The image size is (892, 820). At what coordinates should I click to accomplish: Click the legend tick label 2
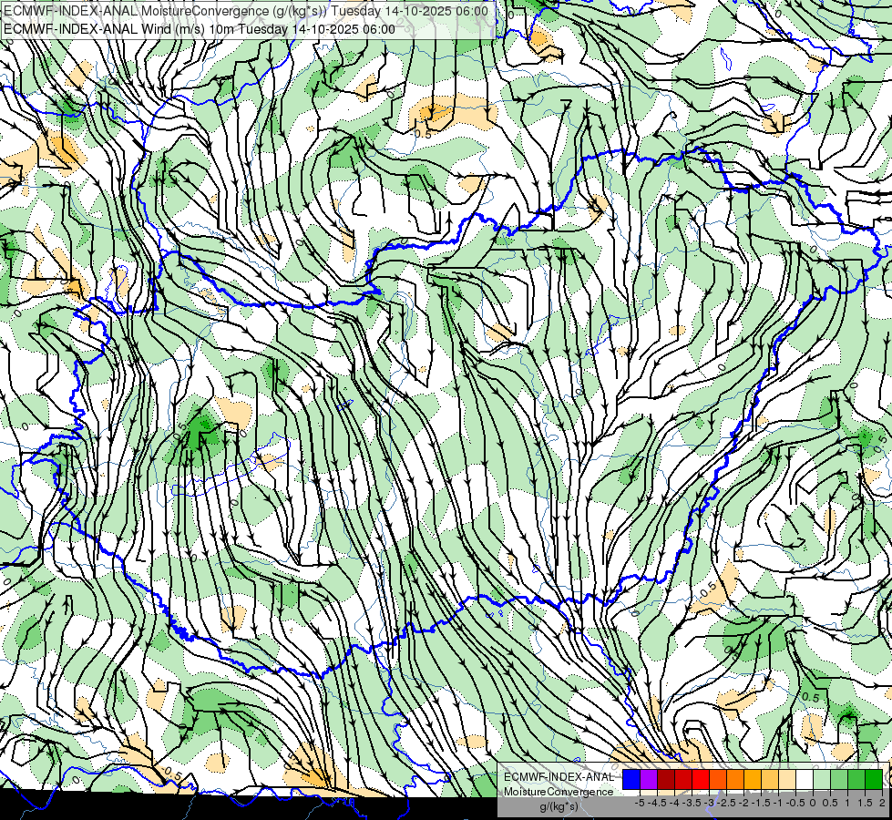882,803
